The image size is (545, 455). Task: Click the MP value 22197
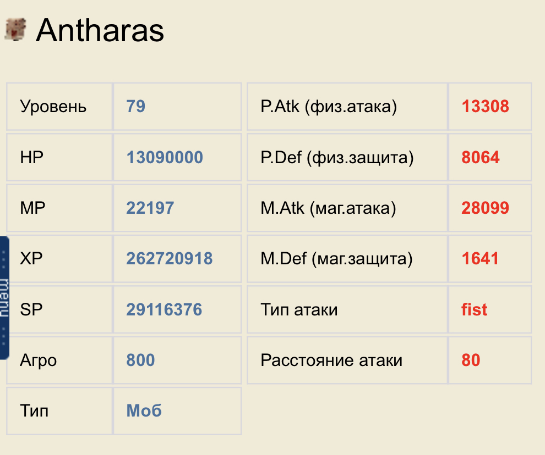[x=150, y=208]
